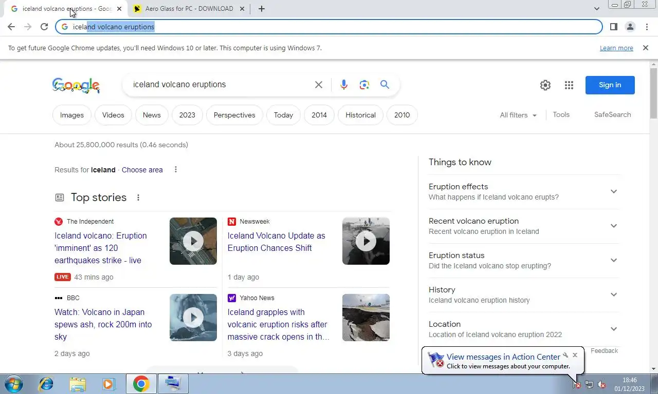Select the 2014 filter chip
Viewport: 658px width, 394px height.
(319, 115)
